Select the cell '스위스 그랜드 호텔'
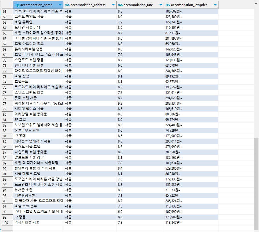 (x=38, y=93)
